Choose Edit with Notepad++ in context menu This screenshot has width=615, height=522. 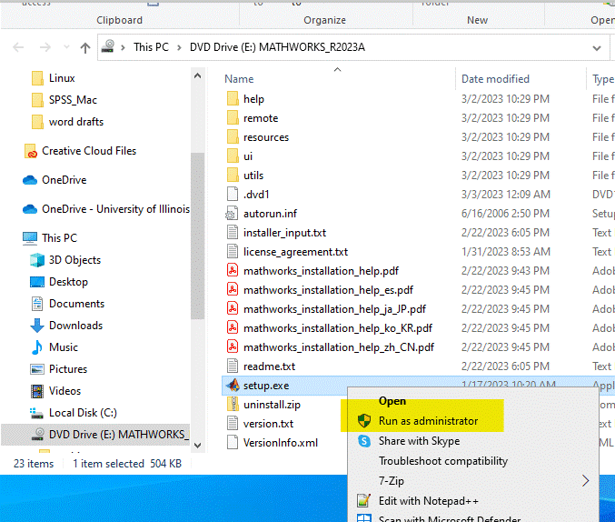coord(473,501)
